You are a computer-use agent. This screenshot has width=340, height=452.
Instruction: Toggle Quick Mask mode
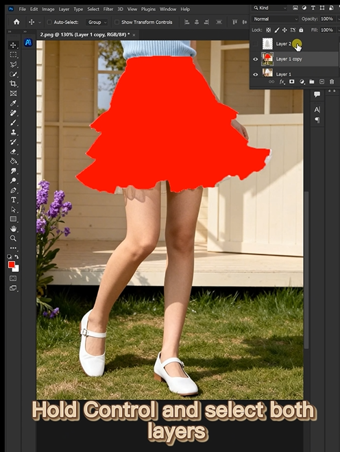tap(13, 278)
